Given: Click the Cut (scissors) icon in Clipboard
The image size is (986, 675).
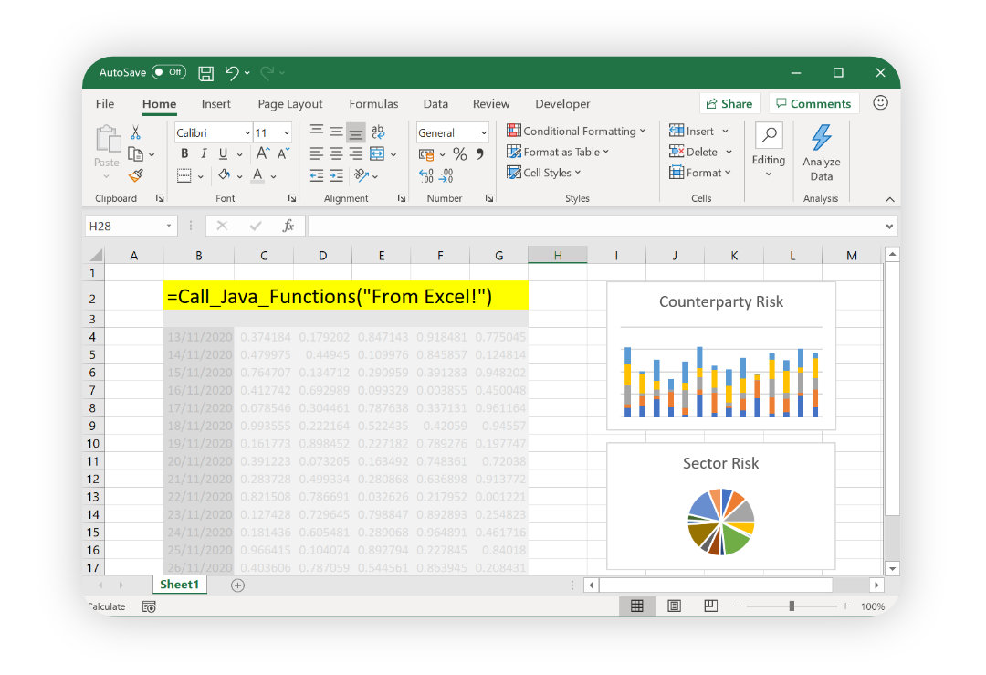Looking at the screenshot, I should click(135, 133).
